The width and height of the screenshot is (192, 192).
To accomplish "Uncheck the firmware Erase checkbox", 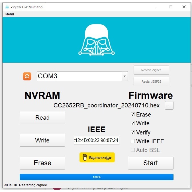I will coord(133,114).
